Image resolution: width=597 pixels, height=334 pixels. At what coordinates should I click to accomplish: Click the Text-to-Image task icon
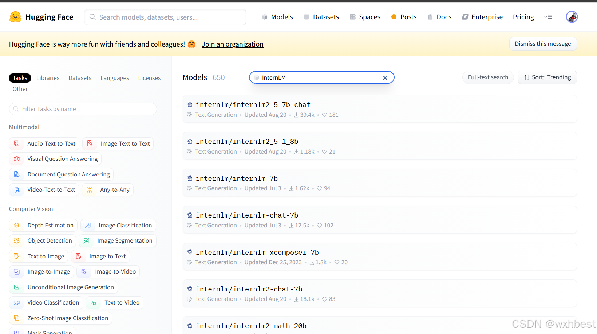(17, 256)
